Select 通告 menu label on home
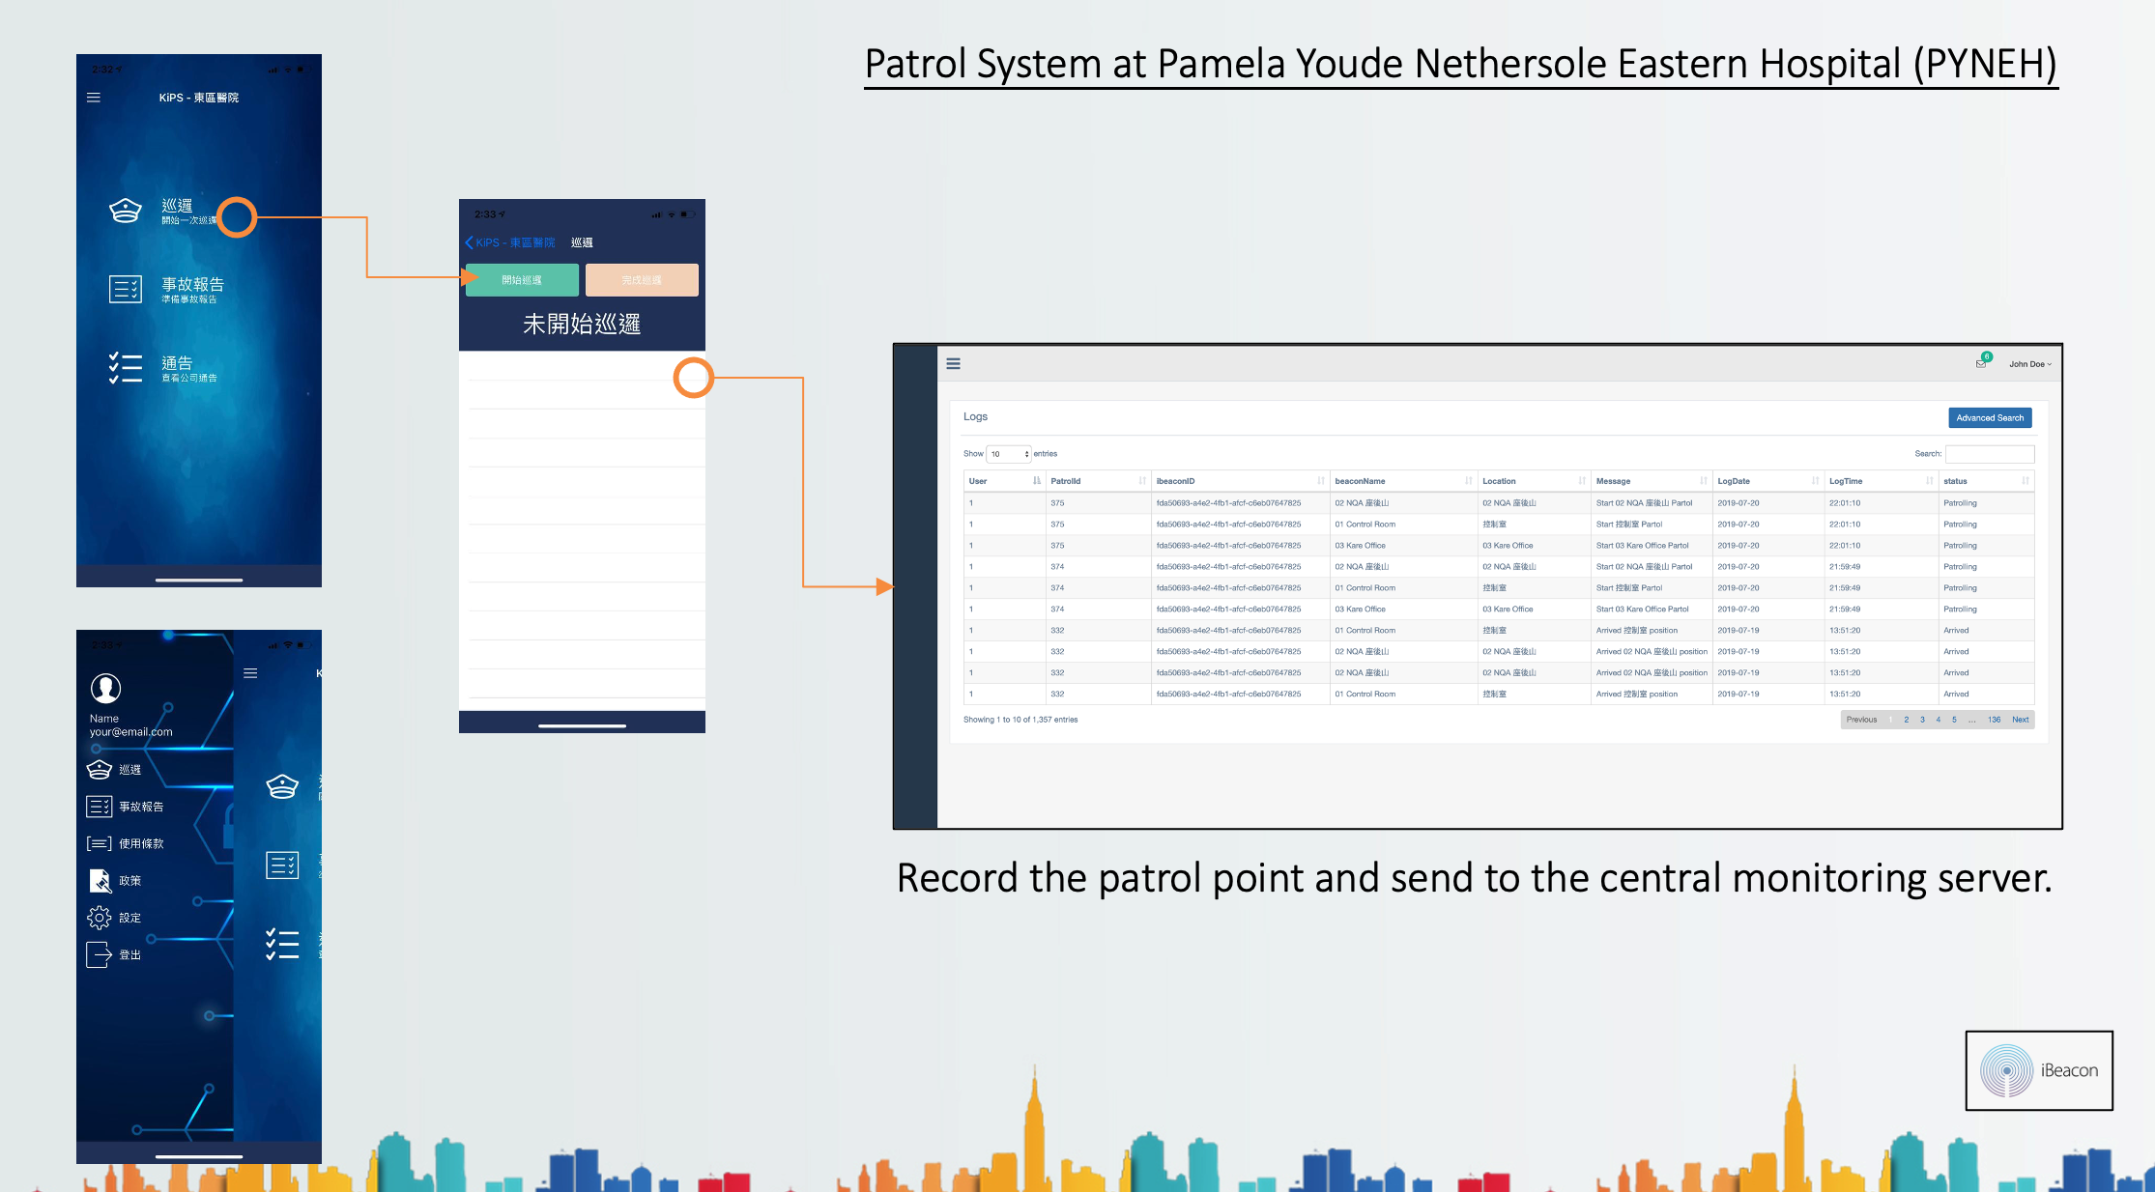Viewport: 2155px width, 1192px height. (x=177, y=363)
